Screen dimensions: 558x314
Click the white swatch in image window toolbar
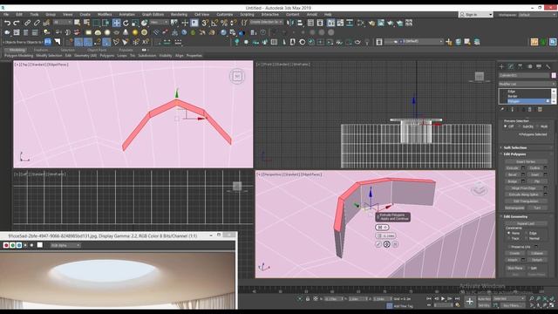tap(40, 245)
